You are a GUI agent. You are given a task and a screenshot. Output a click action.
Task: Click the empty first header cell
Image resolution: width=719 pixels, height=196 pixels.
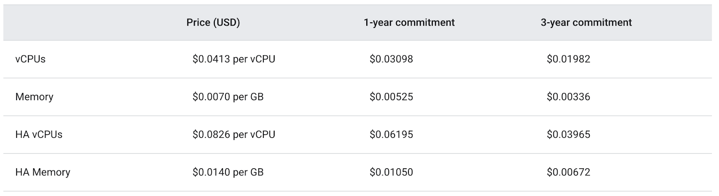coord(92,22)
